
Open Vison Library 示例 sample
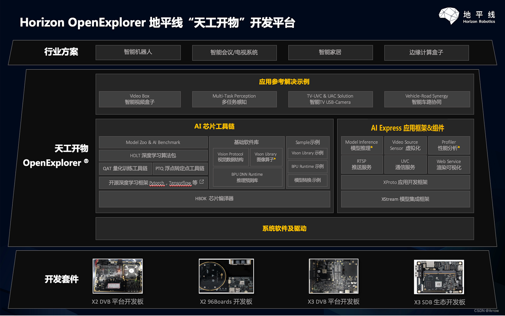307,153
